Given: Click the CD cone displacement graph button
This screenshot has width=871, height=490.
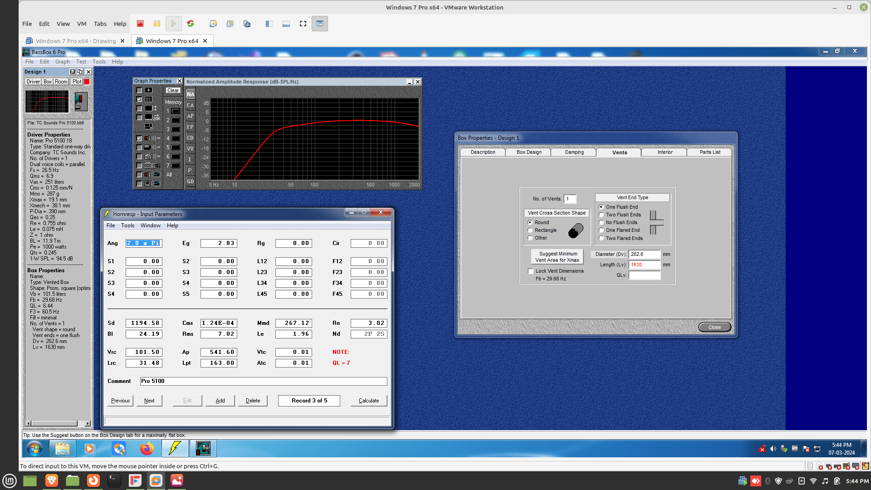Looking at the screenshot, I should click(190, 138).
